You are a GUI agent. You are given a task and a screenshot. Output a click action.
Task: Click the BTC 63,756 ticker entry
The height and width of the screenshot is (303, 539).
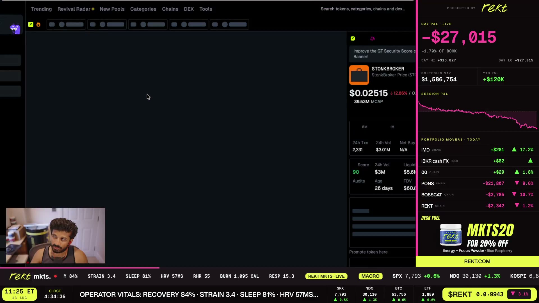(x=399, y=294)
